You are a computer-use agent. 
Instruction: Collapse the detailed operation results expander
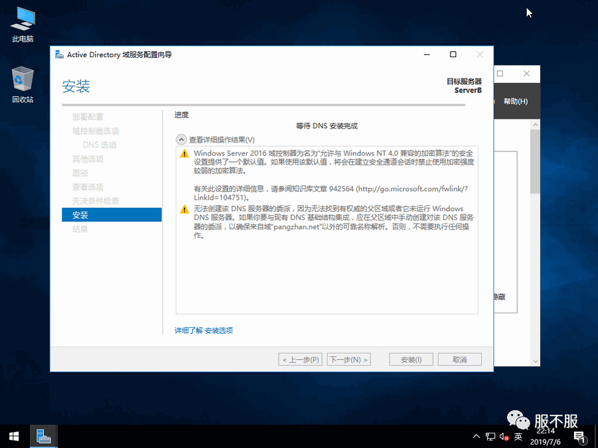(x=181, y=140)
